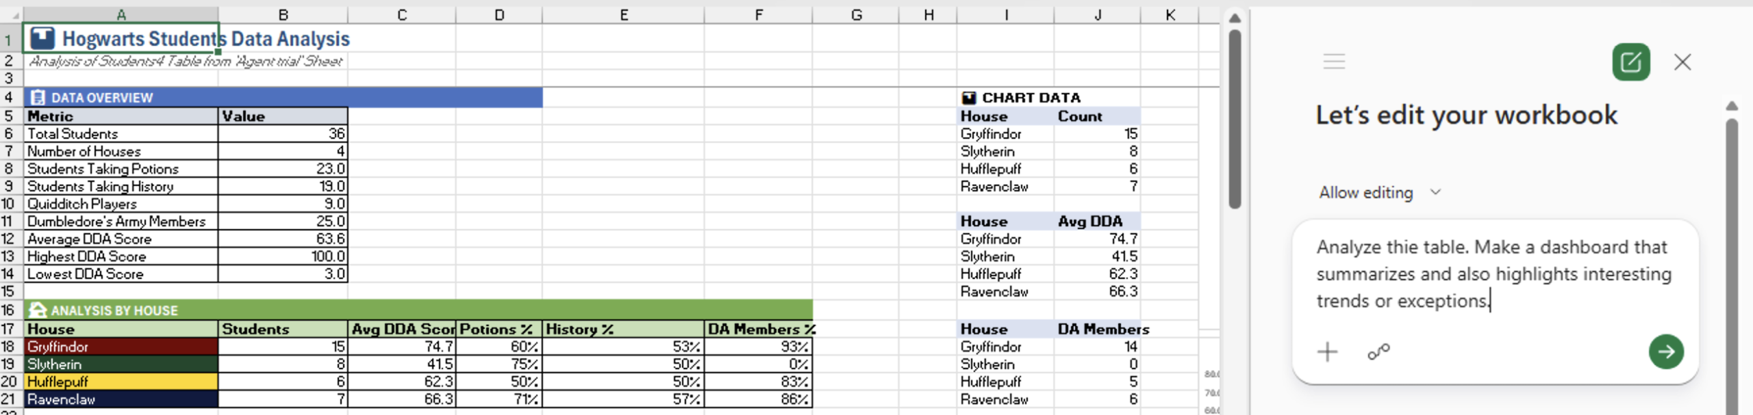Open the hamburger menu in side panel
1753x415 pixels.
click(x=1333, y=62)
